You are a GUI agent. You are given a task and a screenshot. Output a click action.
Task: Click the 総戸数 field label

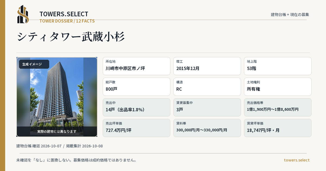tap(111, 82)
